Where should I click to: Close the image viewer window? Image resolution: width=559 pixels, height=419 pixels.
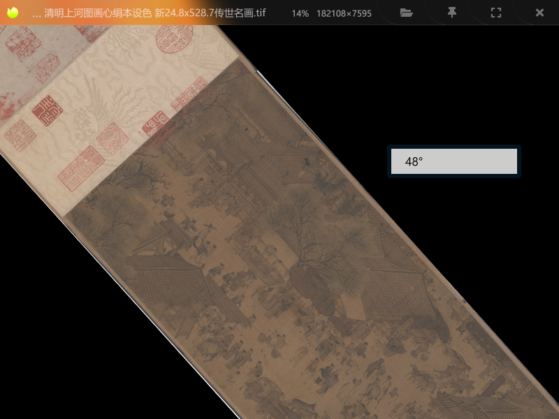539,13
